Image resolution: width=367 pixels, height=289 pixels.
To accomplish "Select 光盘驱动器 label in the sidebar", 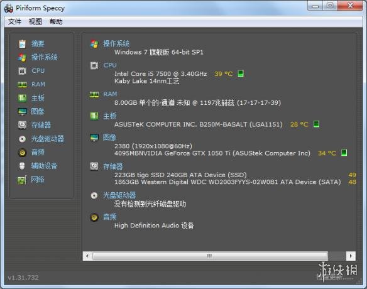I will (48, 139).
